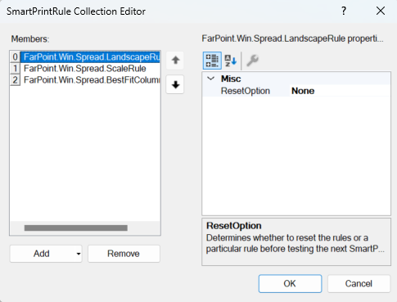Screen dimensions: 397x302
Task: Close the SmartPrintRule Collection Editor dialog
Action: (x=381, y=11)
